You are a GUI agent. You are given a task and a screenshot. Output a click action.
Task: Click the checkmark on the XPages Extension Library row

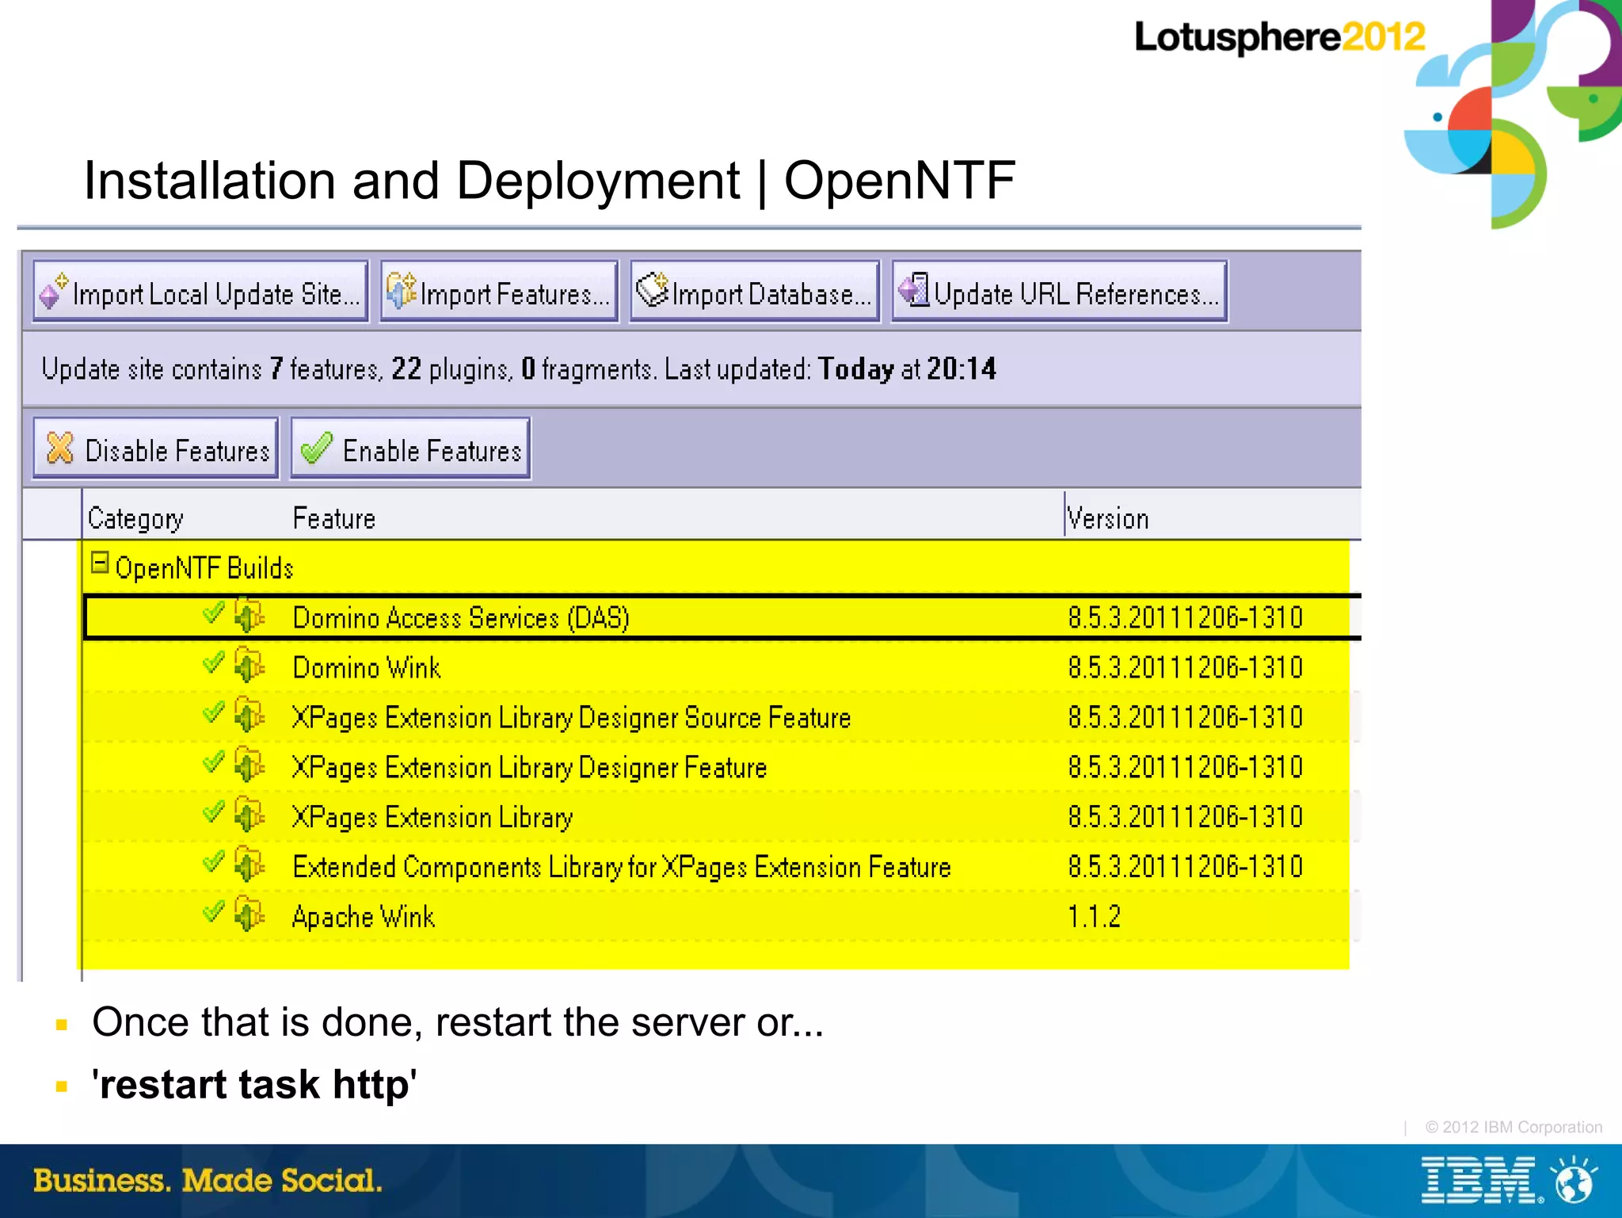(214, 812)
